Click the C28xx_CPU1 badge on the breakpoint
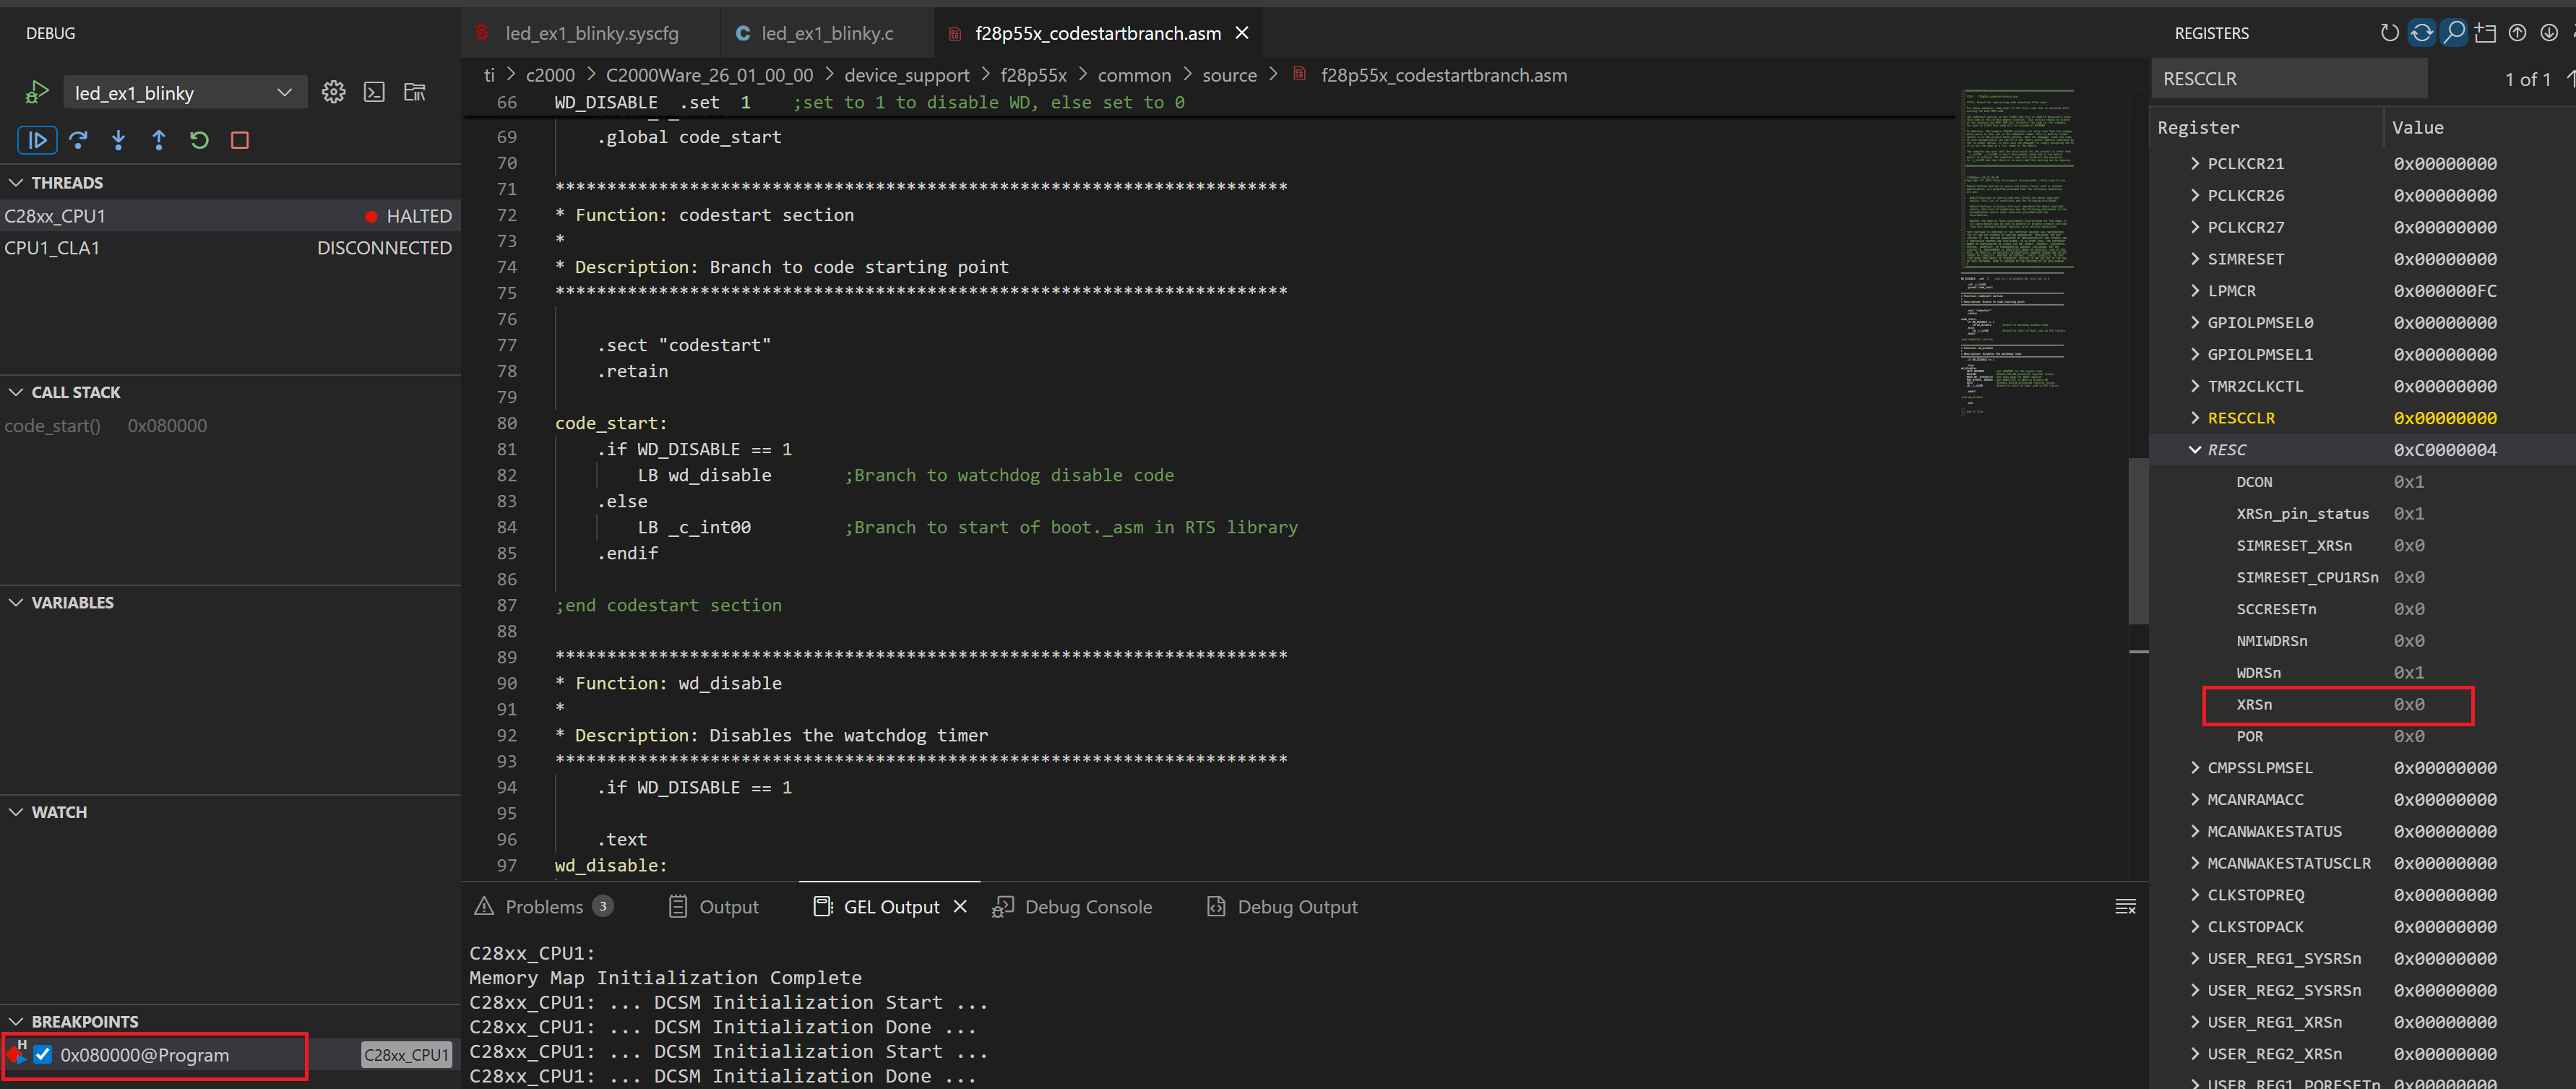This screenshot has width=2576, height=1089. pos(406,1055)
